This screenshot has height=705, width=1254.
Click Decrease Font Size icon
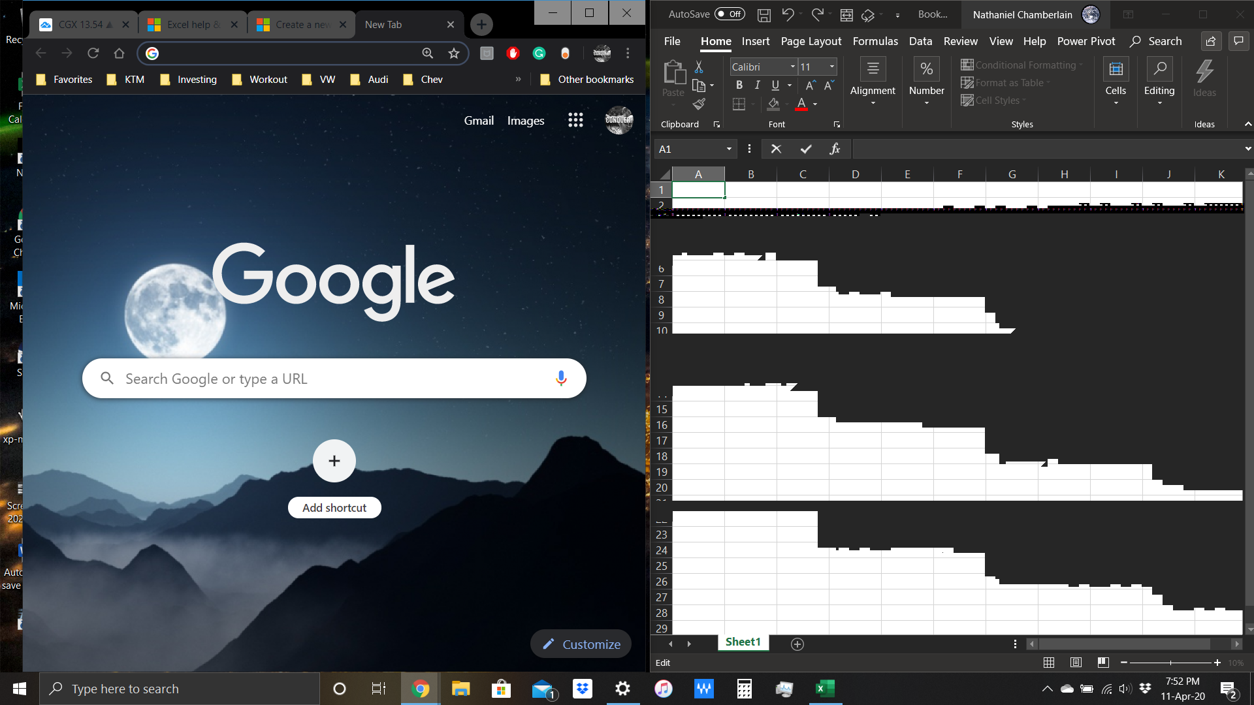(x=828, y=85)
